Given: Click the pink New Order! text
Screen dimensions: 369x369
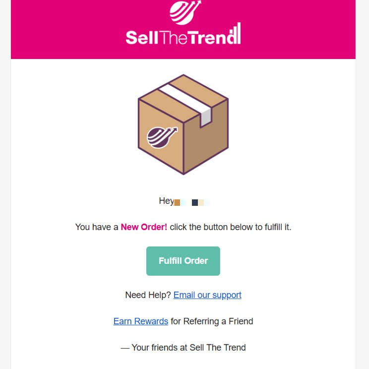Looking at the screenshot, I should coord(144,227).
